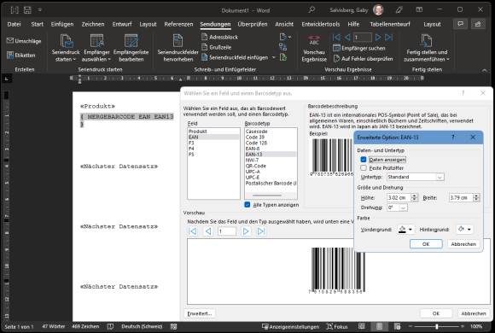Open the comments icon in ribbon
The height and width of the screenshot is (333, 495).
pyautogui.click(x=461, y=24)
